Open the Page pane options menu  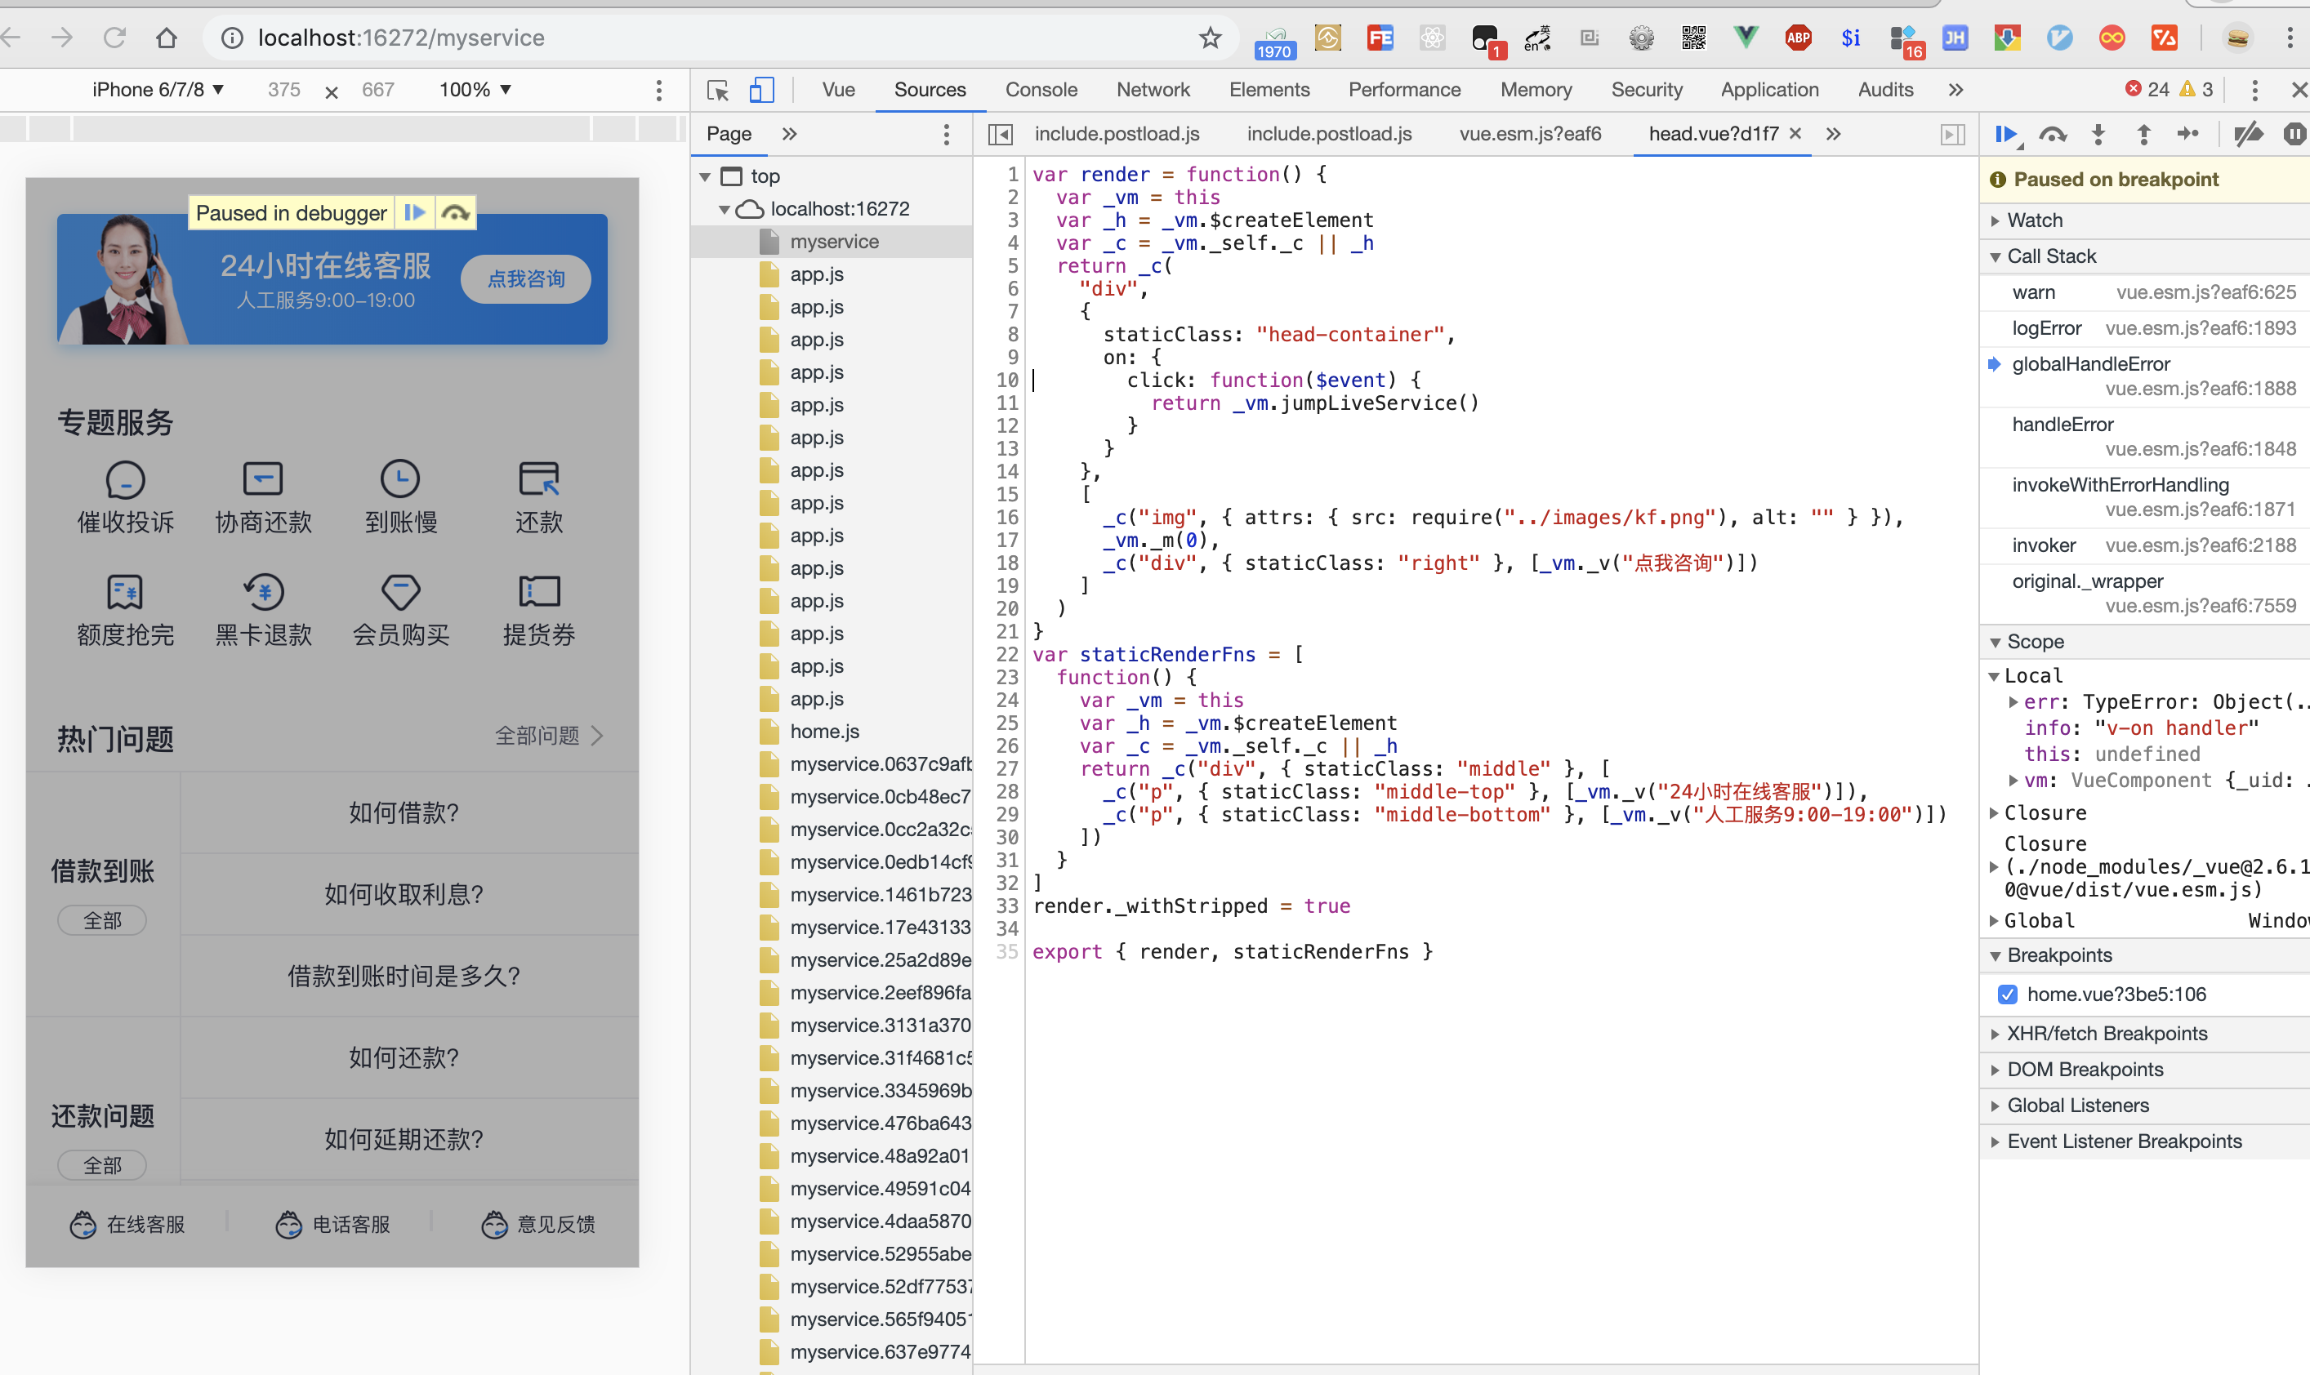tap(947, 135)
